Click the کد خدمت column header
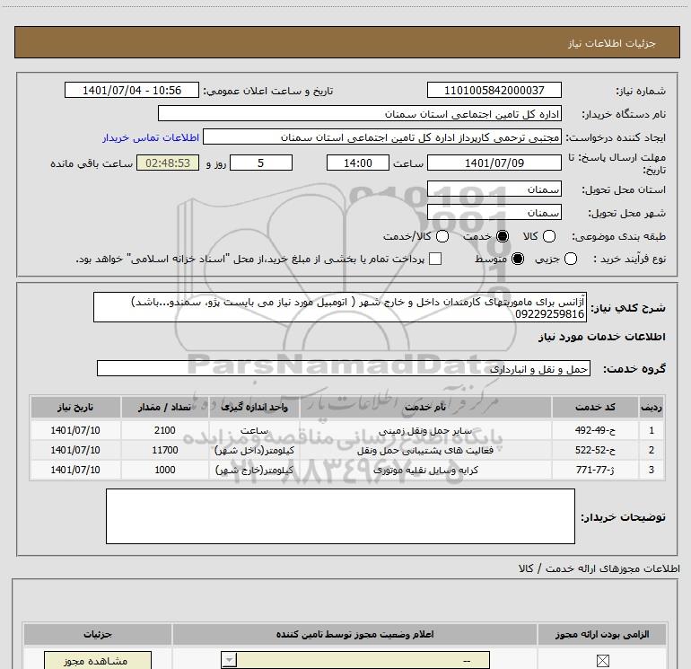Screen dimensions: 691x669 coord(595,407)
